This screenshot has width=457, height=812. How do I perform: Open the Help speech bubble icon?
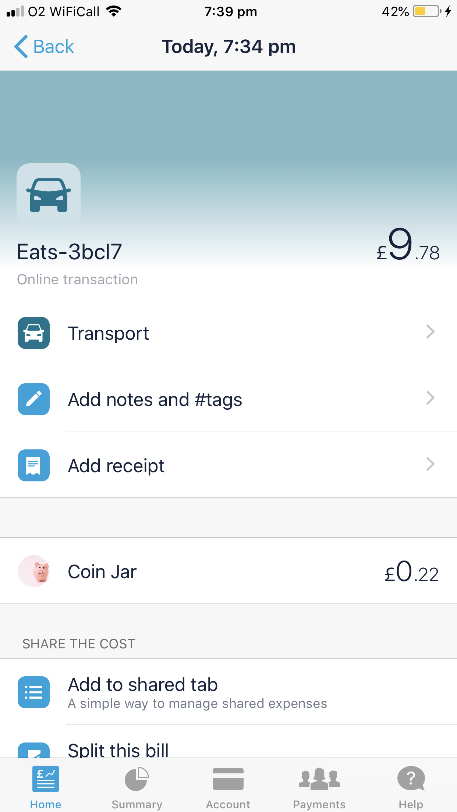click(x=411, y=779)
